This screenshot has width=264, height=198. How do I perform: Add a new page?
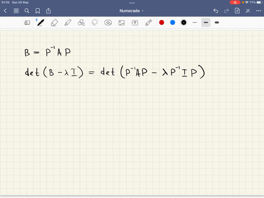coord(237,10)
